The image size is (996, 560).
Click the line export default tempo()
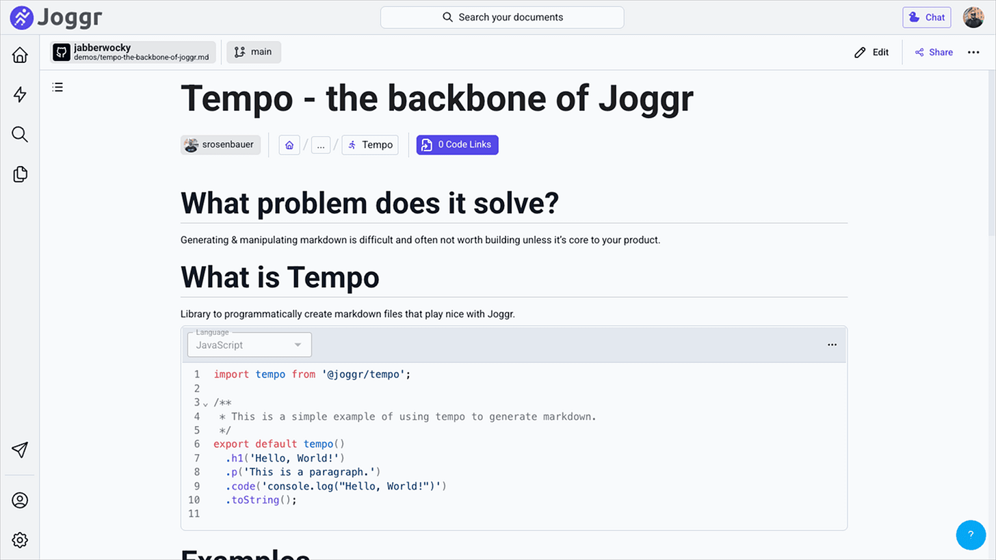click(279, 444)
